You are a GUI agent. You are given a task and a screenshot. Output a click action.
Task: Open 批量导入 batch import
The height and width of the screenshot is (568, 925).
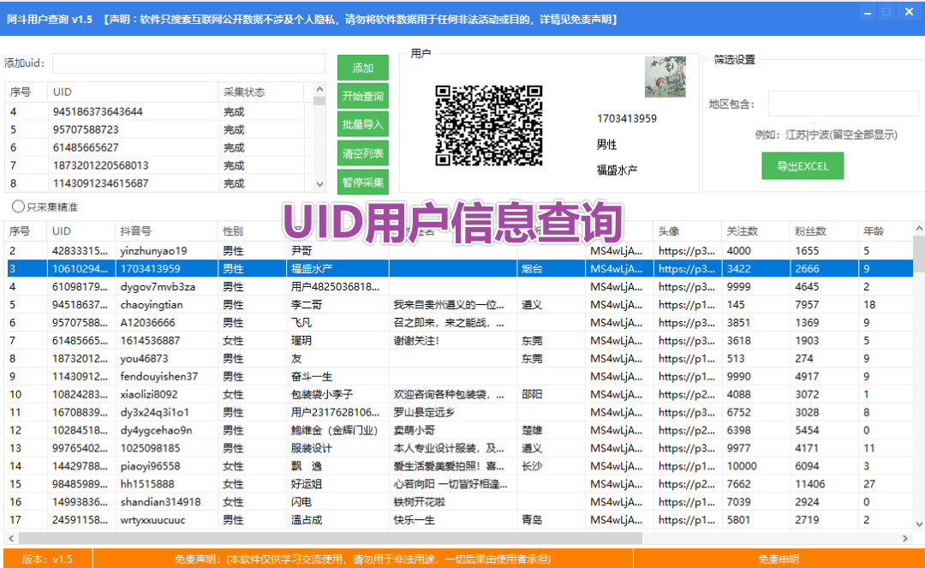363,124
